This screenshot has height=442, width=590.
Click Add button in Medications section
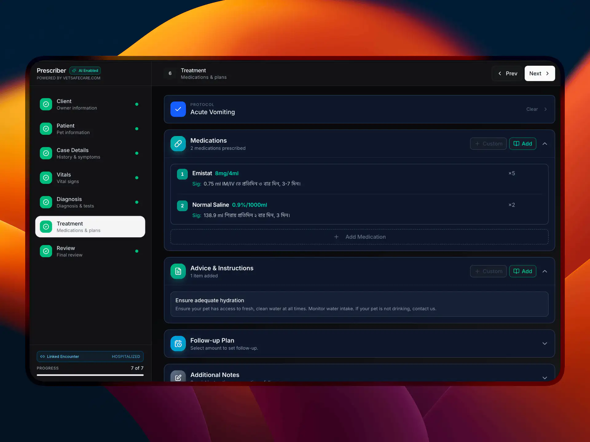point(523,144)
